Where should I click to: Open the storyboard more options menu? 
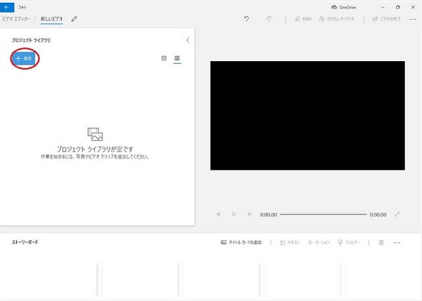pyautogui.click(x=397, y=242)
